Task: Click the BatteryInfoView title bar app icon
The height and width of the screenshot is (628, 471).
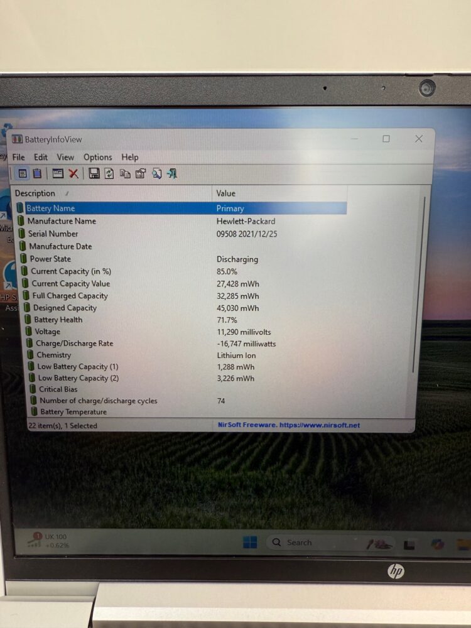Action: pos(17,139)
